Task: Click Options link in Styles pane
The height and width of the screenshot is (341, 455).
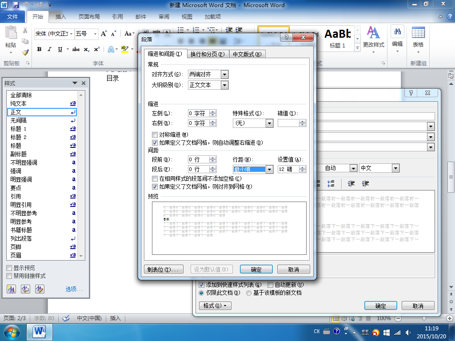Action: click(74, 289)
